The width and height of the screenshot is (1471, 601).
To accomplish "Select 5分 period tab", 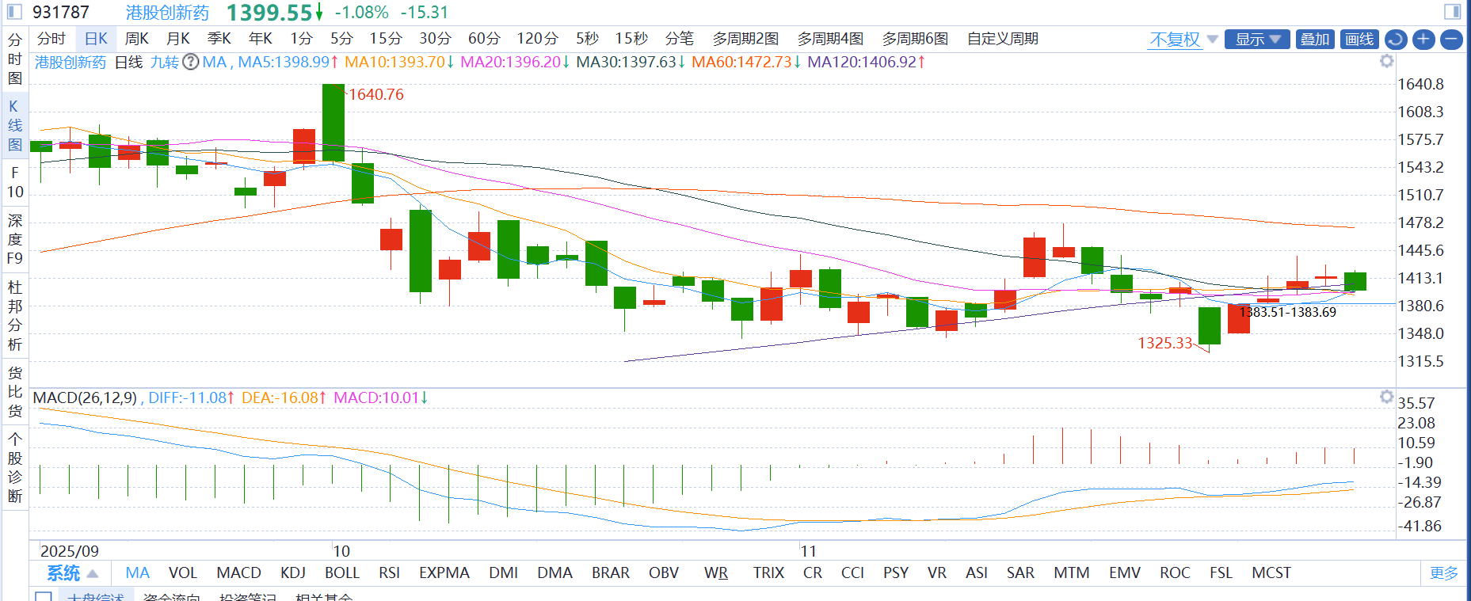I will [341, 39].
